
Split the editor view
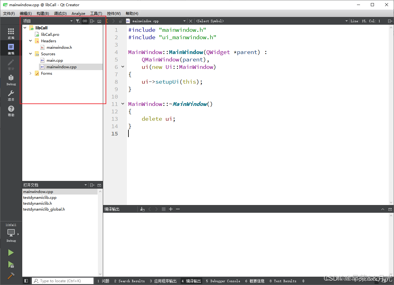pyautogui.click(x=390, y=21)
